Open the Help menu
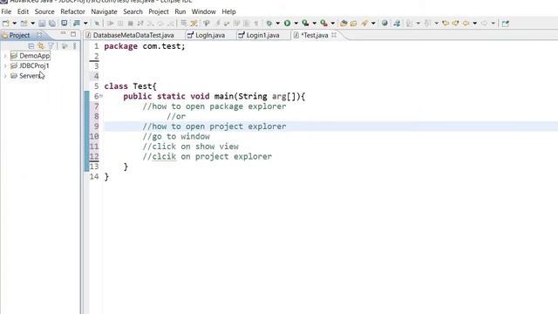Image resolution: width=558 pixels, height=314 pixels. [x=228, y=11]
